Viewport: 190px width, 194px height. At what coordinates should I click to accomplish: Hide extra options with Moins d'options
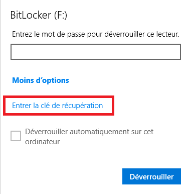(x=41, y=80)
